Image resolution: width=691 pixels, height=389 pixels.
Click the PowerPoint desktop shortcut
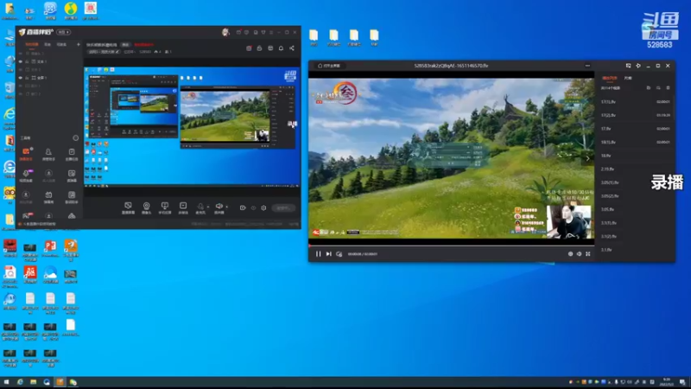pos(50,249)
